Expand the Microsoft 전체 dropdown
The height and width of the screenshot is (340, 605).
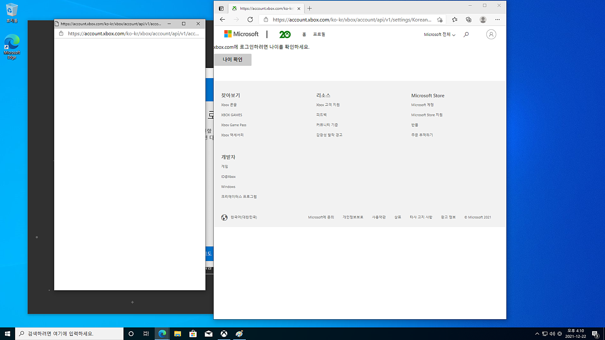439,34
